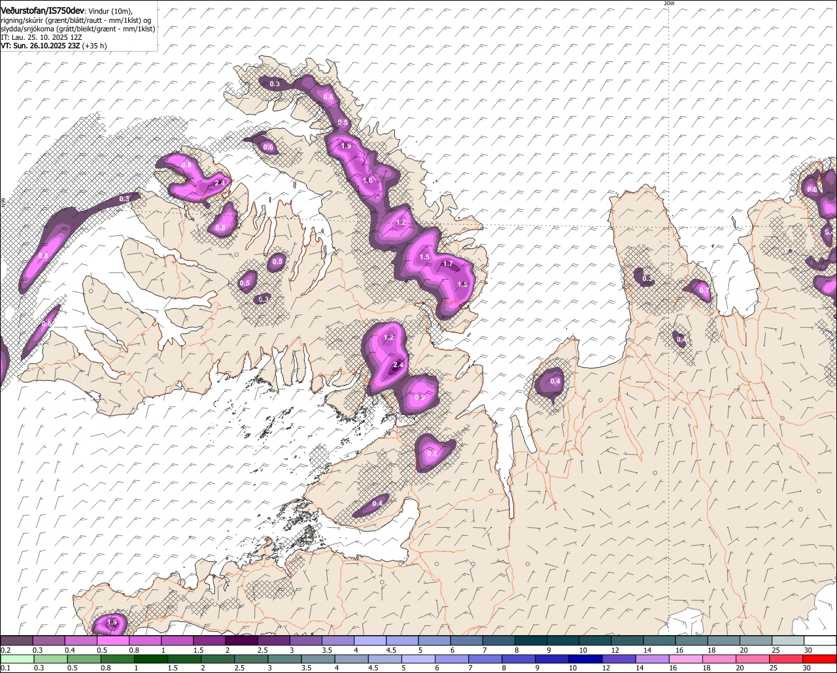837x673 pixels.
Task: Click the palest green rain swatch at 0.1
Action: click(x=16, y=659)
